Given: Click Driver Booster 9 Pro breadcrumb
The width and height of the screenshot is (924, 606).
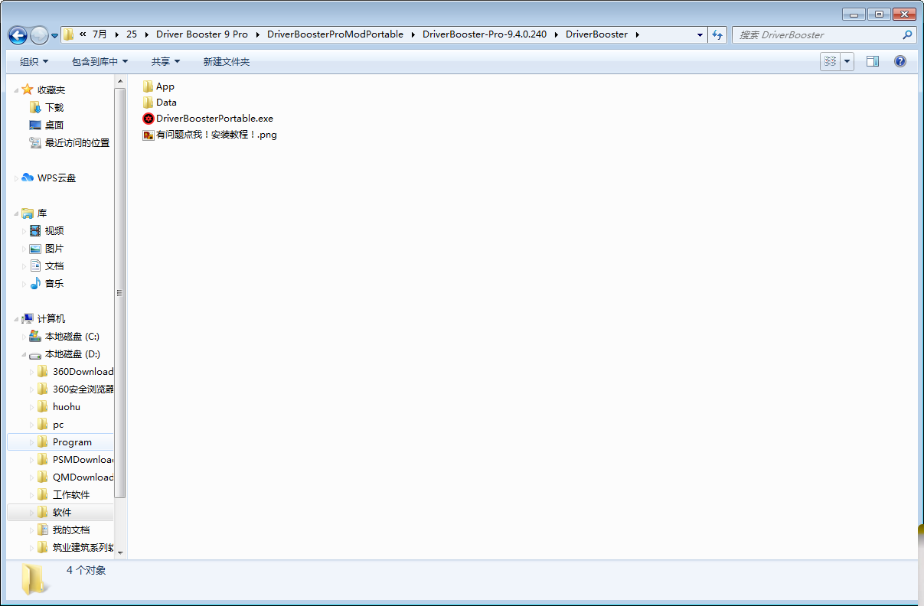Looking at the screenshot, I should [202, 34].
